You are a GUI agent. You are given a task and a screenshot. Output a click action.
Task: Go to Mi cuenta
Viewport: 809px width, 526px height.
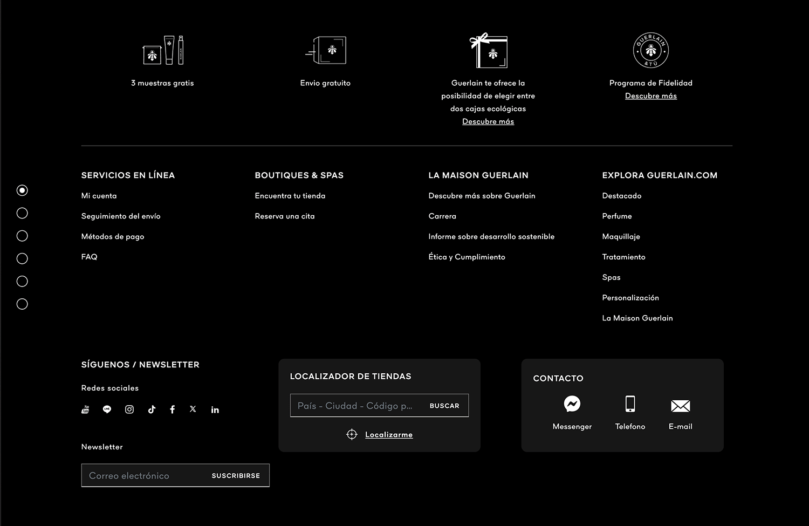tap(99, 195)
